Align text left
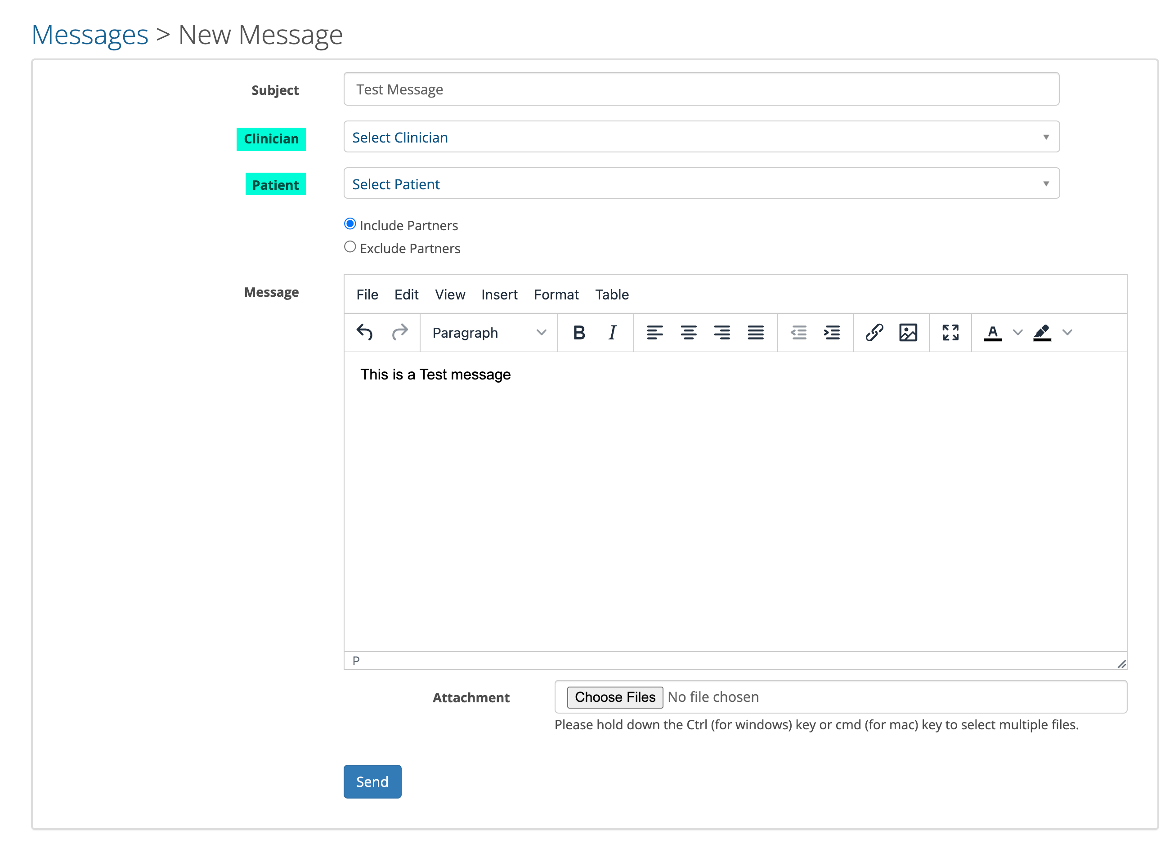 pos(655,332)
